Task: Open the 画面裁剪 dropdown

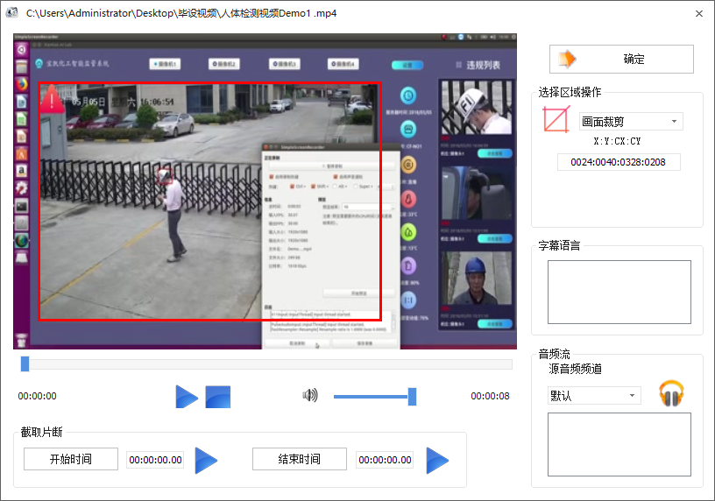Action: point(631,122)
